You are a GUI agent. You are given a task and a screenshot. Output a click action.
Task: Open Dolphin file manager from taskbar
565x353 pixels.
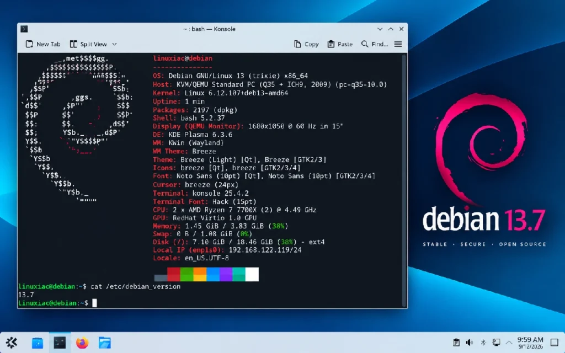point(104,343)
